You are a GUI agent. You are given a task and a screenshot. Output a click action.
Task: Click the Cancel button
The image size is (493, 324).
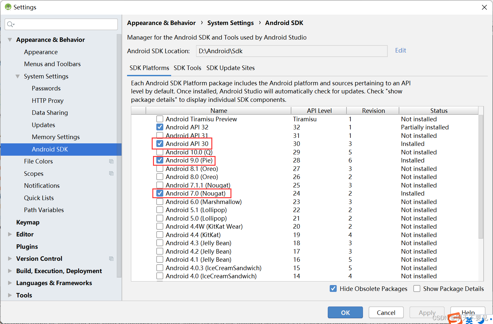point(386,313)
